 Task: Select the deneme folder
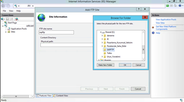(111, 36)
